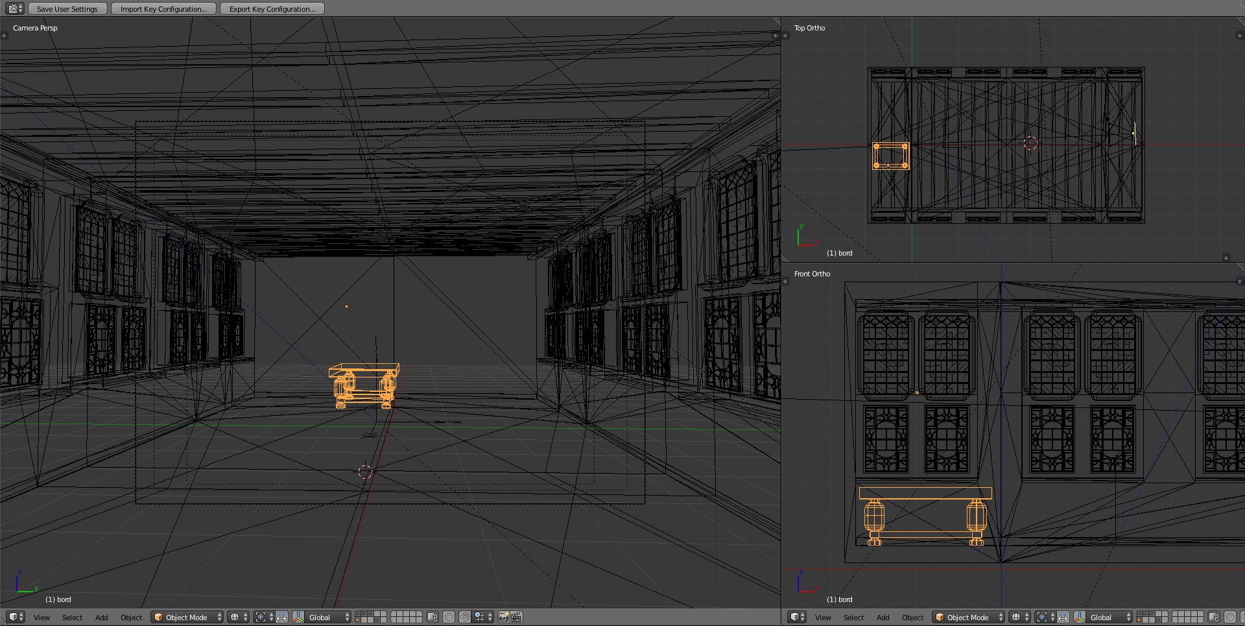The width and height of the screenshot is (1245, 626).
Task: Click orange lamp dot in Camera Persp viewport
Action: [x=346, y=306]
